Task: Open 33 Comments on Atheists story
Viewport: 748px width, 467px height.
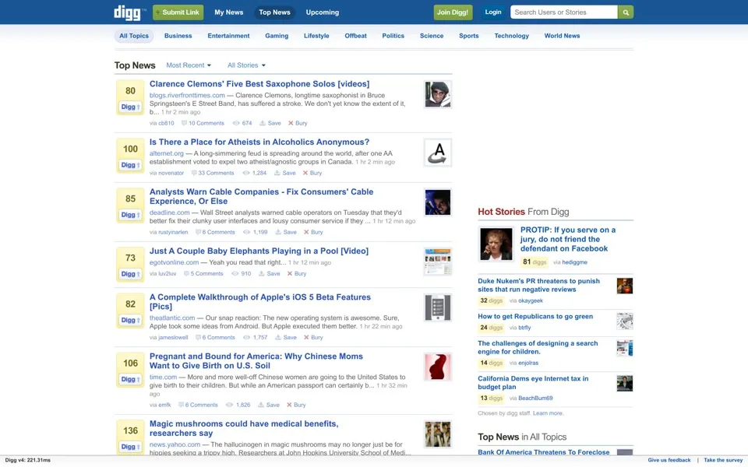Action: [213, 173]
